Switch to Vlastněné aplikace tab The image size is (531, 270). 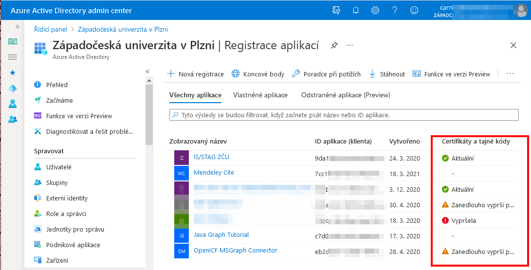tap(260, 95)
